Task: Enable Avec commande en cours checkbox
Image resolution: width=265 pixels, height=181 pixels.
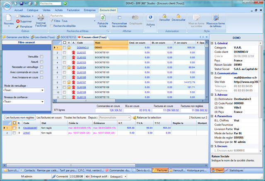Action: [41, 72]
